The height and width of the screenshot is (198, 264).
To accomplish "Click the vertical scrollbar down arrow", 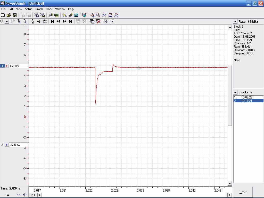I will [x=230, y=183].
